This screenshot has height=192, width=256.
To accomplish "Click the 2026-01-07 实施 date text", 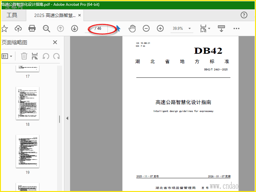I will click(219, 176).
